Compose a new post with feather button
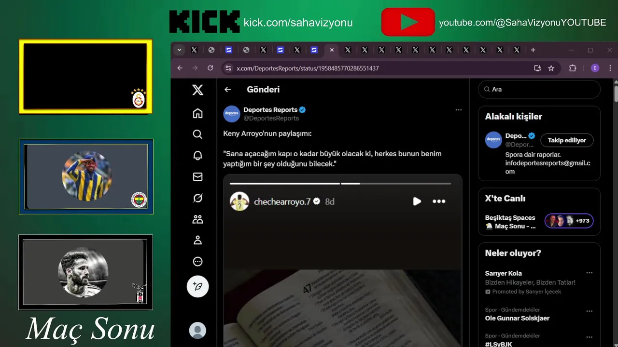The height and width of the screenshot is (347, 618). tap(197, 286)
